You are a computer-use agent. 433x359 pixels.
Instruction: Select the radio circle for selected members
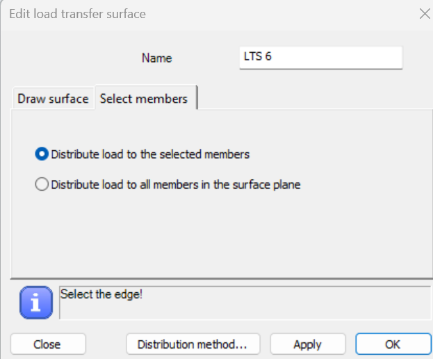42,154
